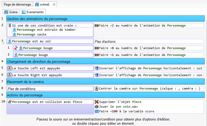This screenshot has height=126, width=207.
Task: Click the red X delete Piece action icon
Action: click(x=97, y=102)
